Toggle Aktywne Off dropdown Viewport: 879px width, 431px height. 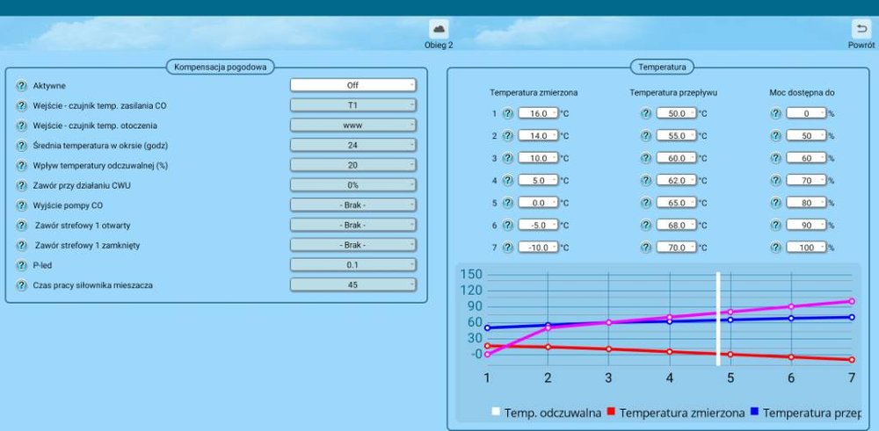(x=352, y=85)
